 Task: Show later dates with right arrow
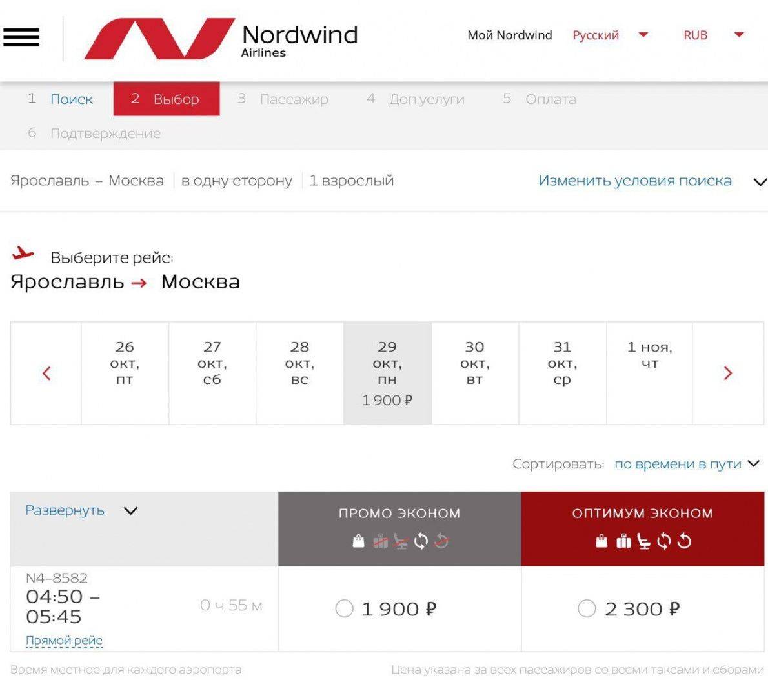[728, 373]
